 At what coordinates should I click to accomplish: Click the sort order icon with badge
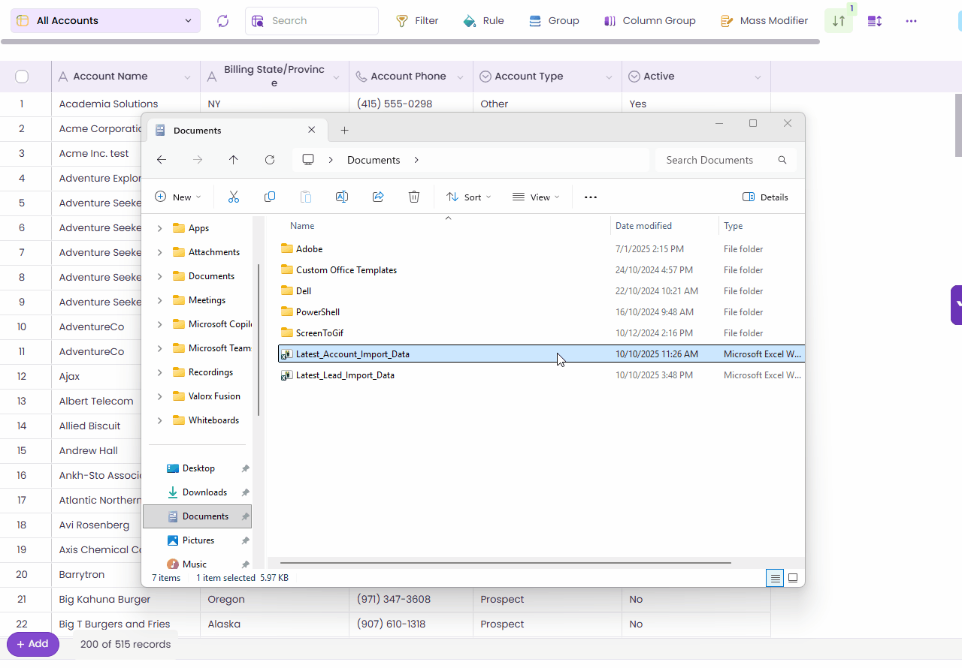coord(839,21)
